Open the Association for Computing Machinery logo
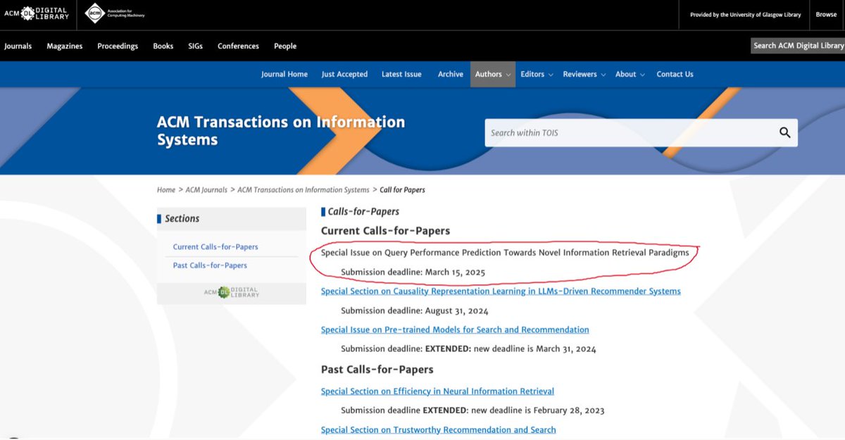The width and height of the screenshot is (845, 440). 115,13
